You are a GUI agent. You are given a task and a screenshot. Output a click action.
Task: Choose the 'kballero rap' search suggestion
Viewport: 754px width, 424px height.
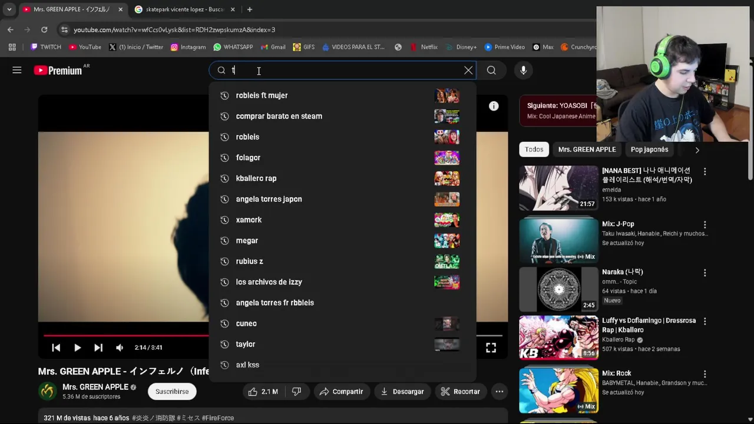coord(342,178)
